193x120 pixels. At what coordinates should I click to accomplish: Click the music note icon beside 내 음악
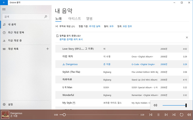[4, 25]
